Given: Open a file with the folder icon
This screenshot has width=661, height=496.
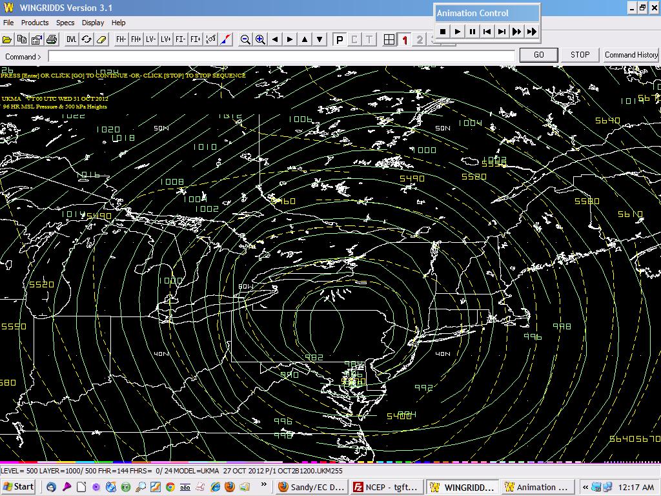Looking at the screenshot, I should [6, 39].
